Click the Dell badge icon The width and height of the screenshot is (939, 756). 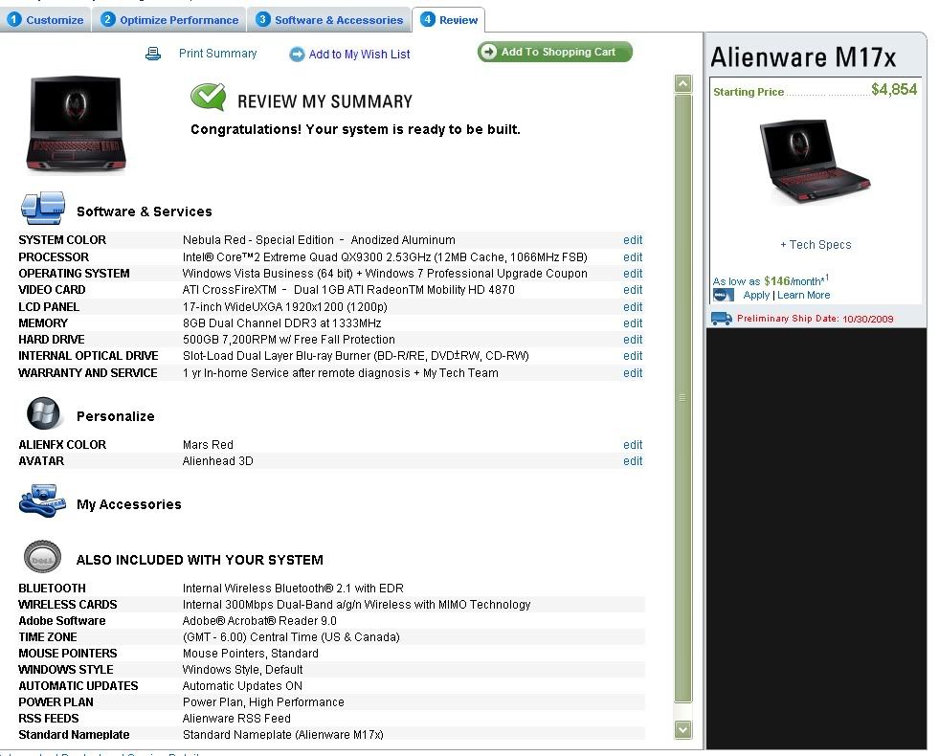coord(43,557)
